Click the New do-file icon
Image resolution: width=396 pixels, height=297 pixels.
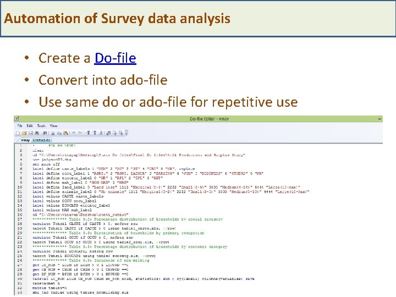pyautogui.click(x=18, y=133)
